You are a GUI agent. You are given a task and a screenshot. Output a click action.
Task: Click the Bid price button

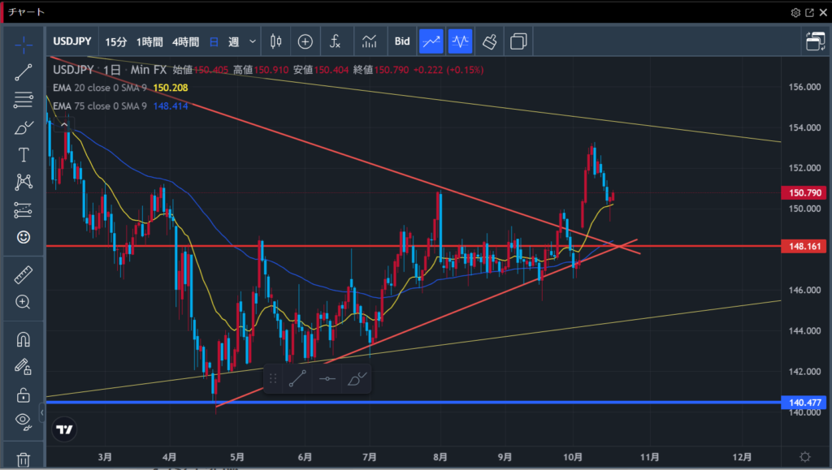pos(402,41)
